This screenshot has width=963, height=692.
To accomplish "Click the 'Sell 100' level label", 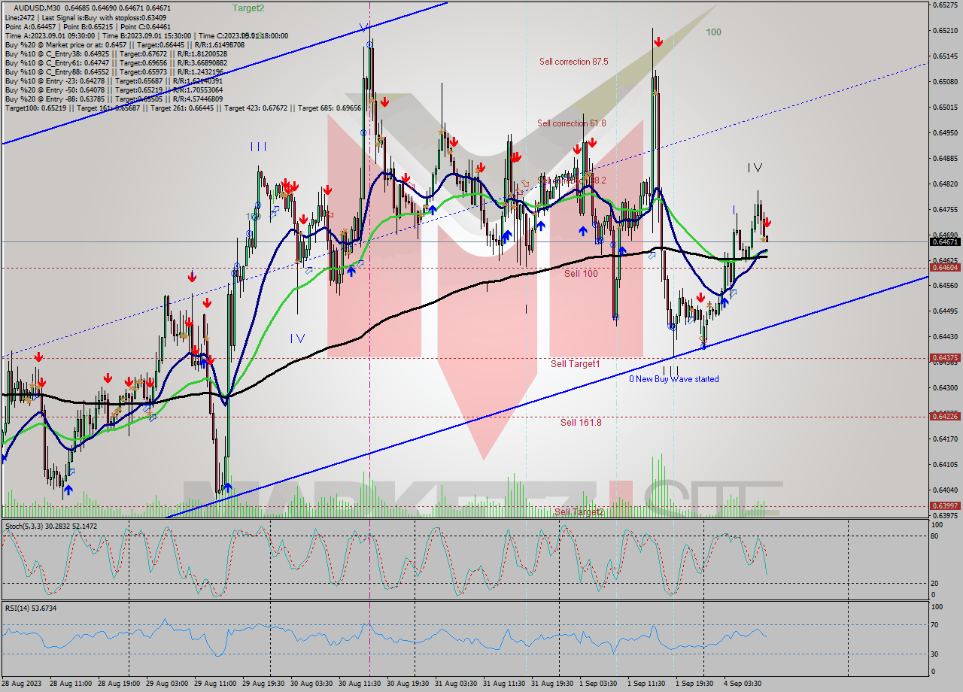I will click(x=581, y=274).
